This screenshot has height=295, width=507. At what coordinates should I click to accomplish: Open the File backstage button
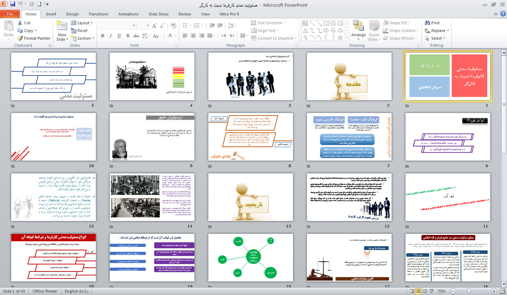click(x=10, y=14)
